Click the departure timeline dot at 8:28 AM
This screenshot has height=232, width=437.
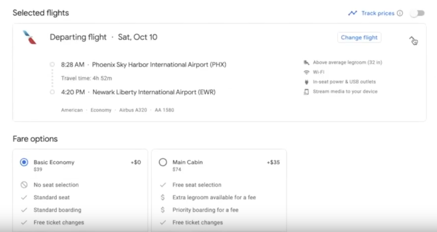[x=52, y=64]
